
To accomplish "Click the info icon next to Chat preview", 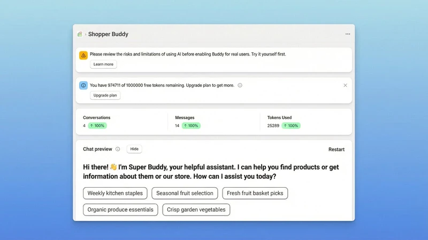I will click(x=118, y=149).
